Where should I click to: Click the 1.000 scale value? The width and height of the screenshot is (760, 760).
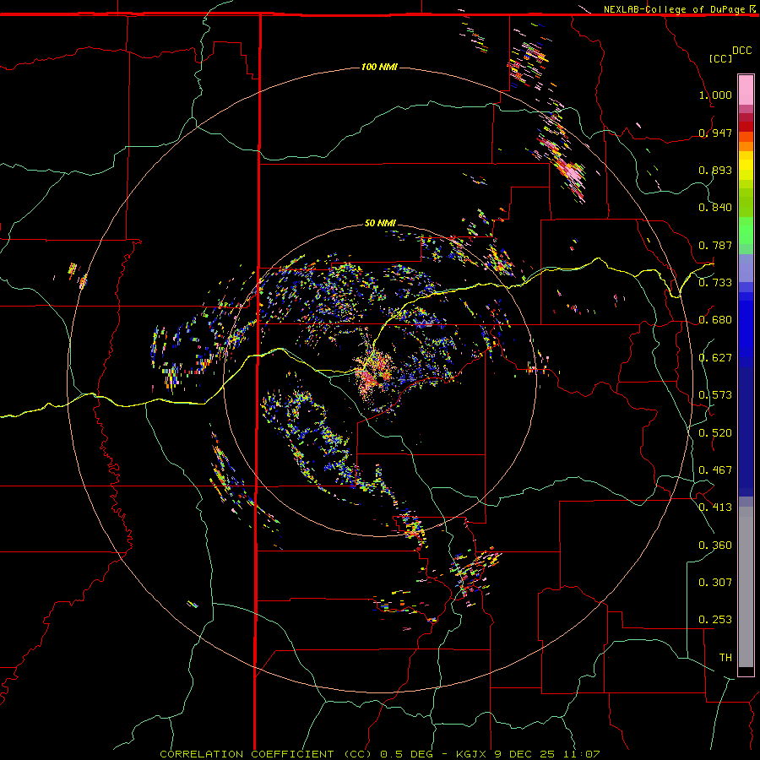(x=715, y=95)
